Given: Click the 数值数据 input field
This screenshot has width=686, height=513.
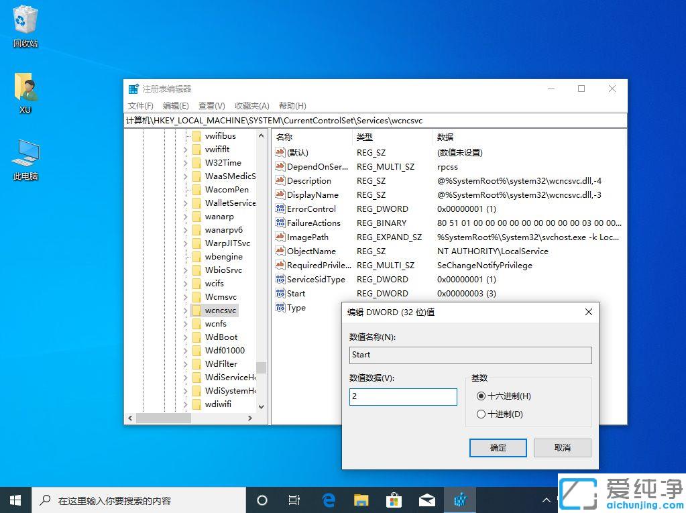Looking at the screenshot, I should pyautogui.click(x=402, y=396).
